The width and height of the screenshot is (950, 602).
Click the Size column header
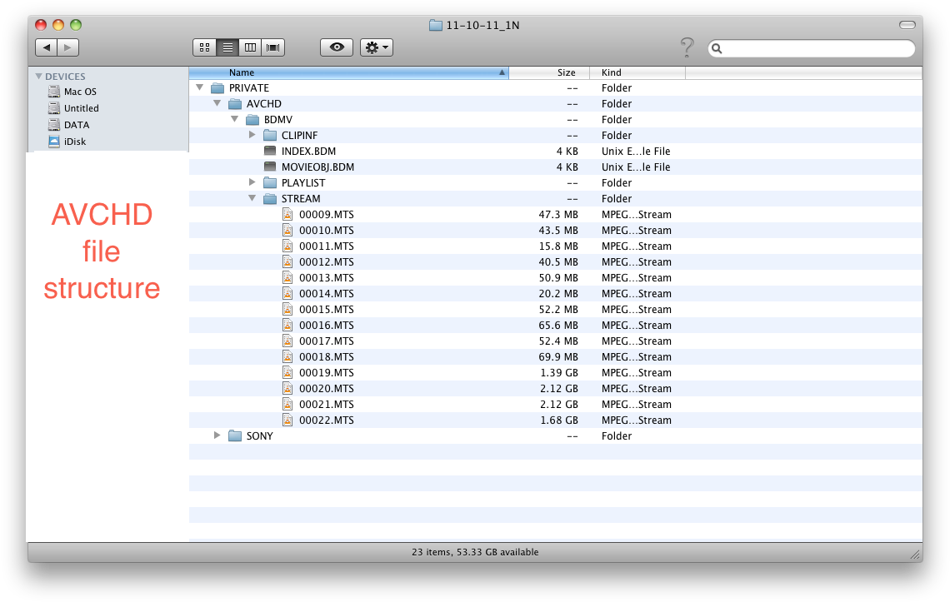coord(565,72)
